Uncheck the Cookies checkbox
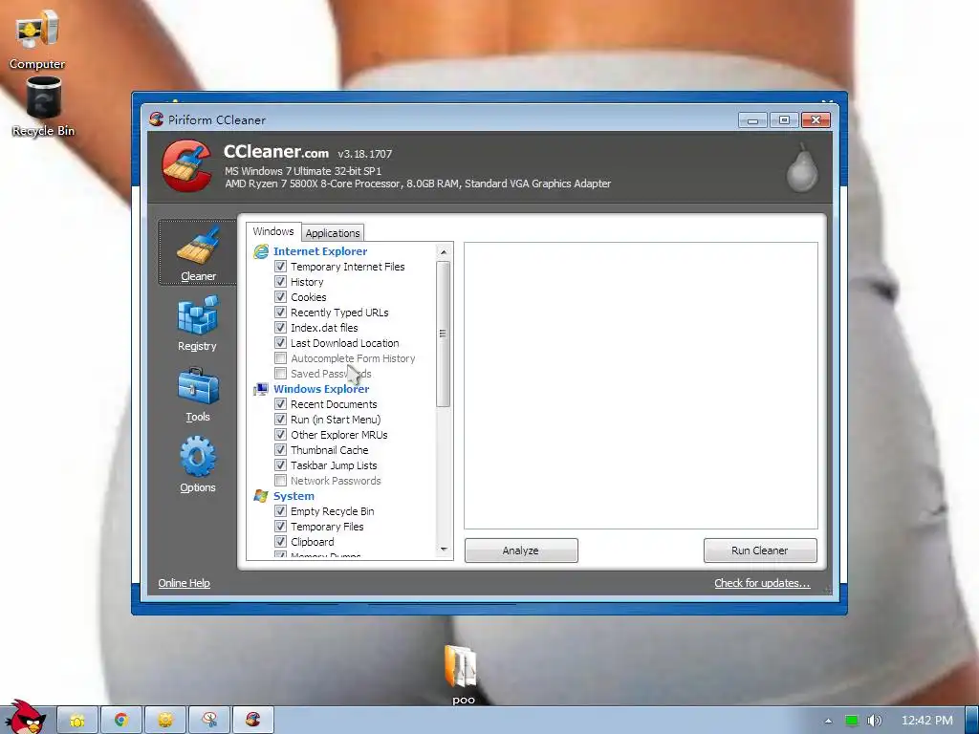Image resolution: width=979 pixels, height=734 pixels. point(280,297)
